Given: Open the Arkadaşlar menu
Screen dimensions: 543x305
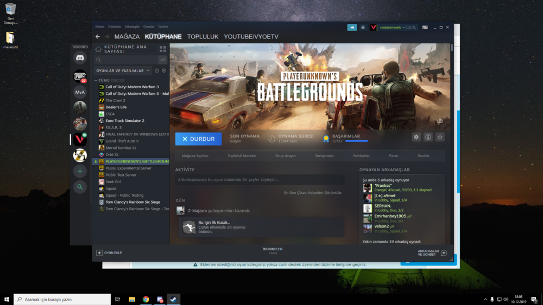Looking at the screenshot, I should pyautogui.click(x=132, y=27).
